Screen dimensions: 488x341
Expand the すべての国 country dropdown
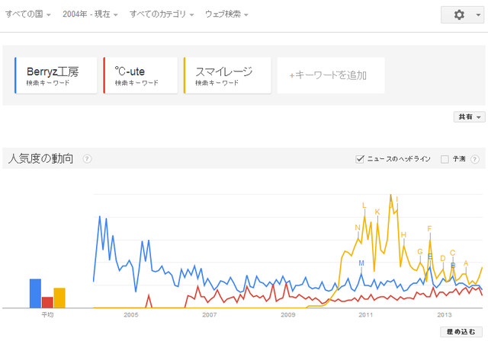[x=28, y=14]
